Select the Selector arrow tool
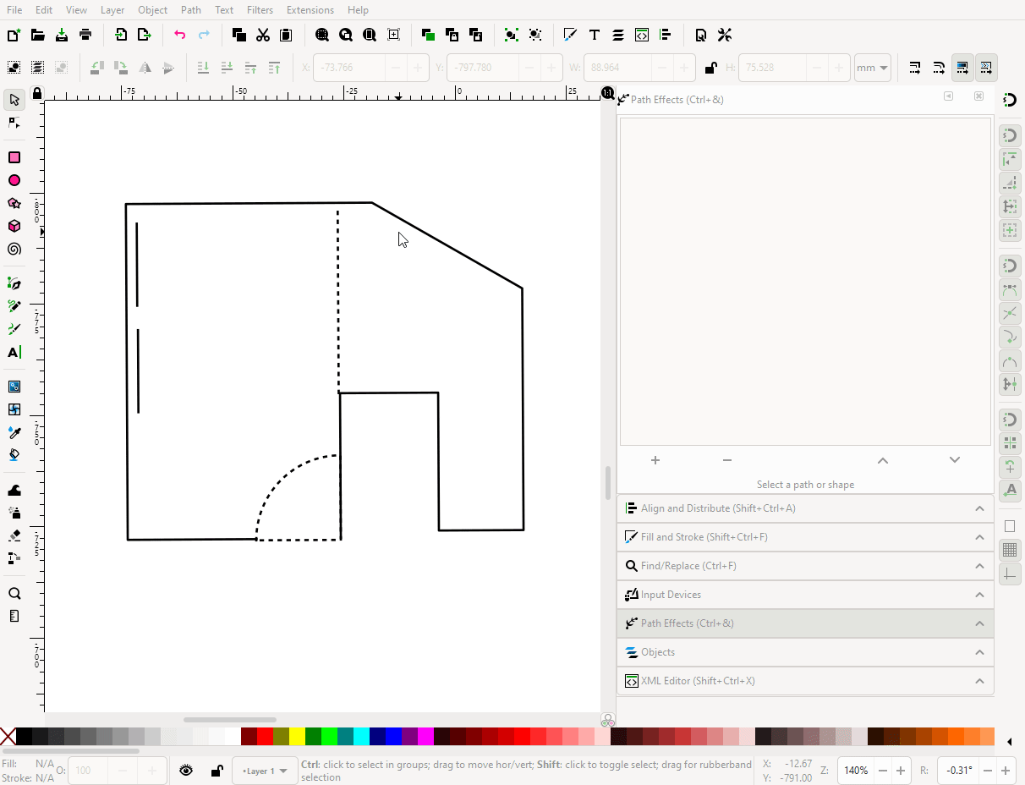 point(14,100)
